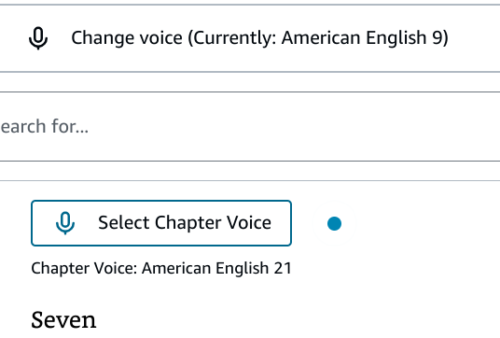The image size is (500, 338).
Task: Click the Search for... placeholder text
Action: 45,126
